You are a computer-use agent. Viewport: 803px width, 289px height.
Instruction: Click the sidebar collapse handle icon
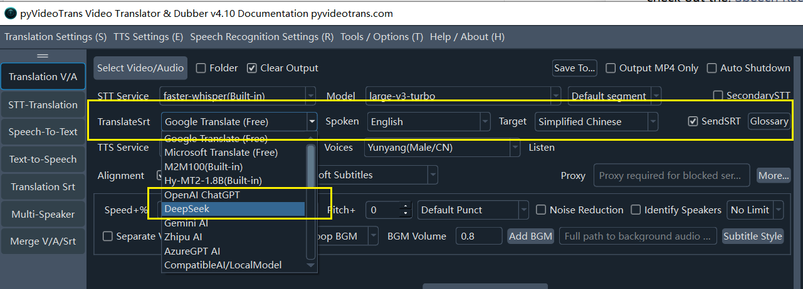click(x=43, y=56)
